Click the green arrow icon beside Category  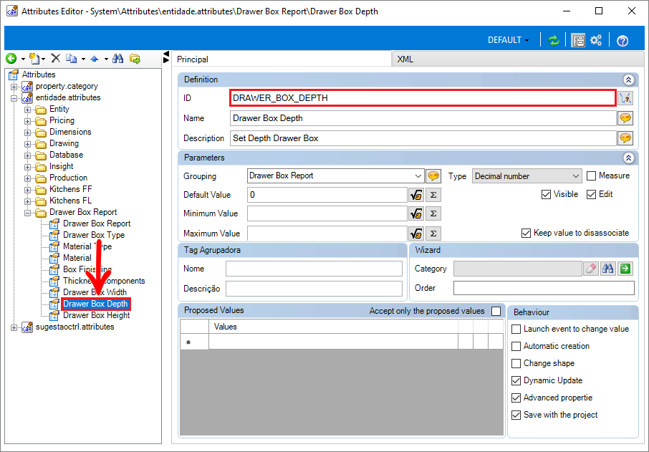click(x=625, y=268)
